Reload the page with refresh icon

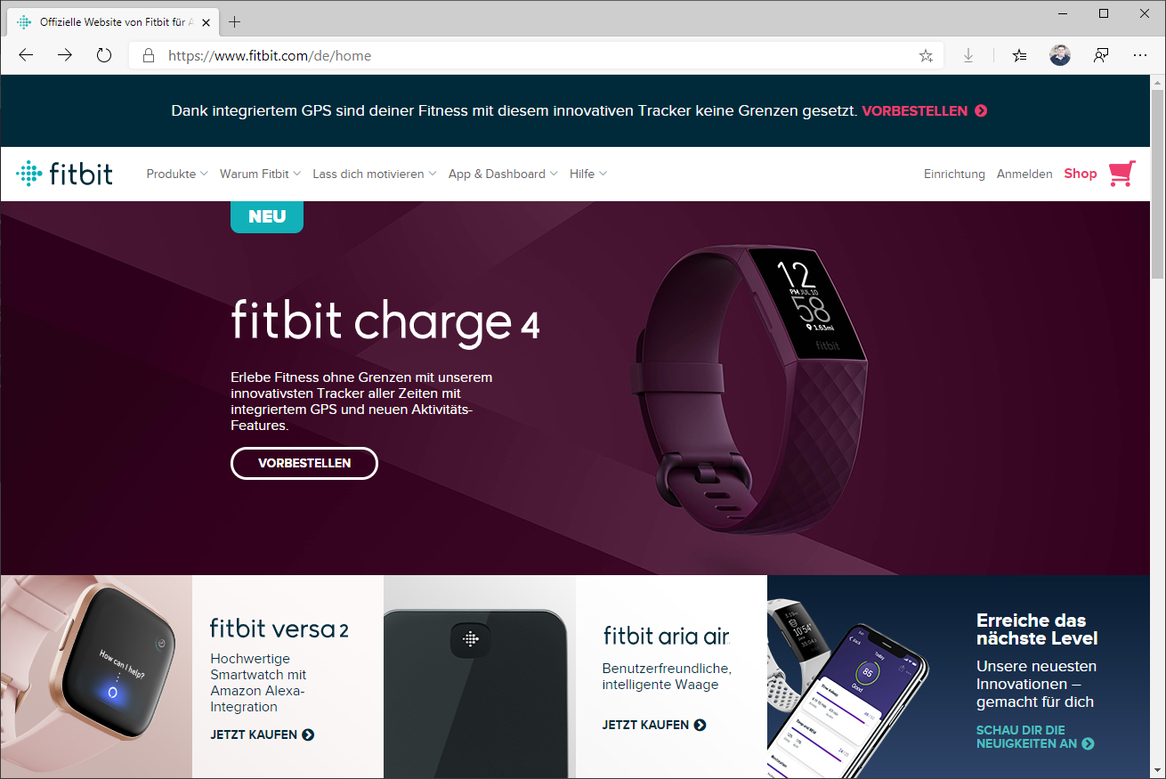pyautogui.click(x=104, y=55)
